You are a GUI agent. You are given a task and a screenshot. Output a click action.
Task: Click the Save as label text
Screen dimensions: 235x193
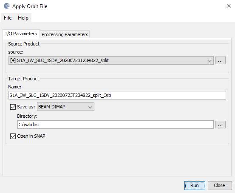26,107
